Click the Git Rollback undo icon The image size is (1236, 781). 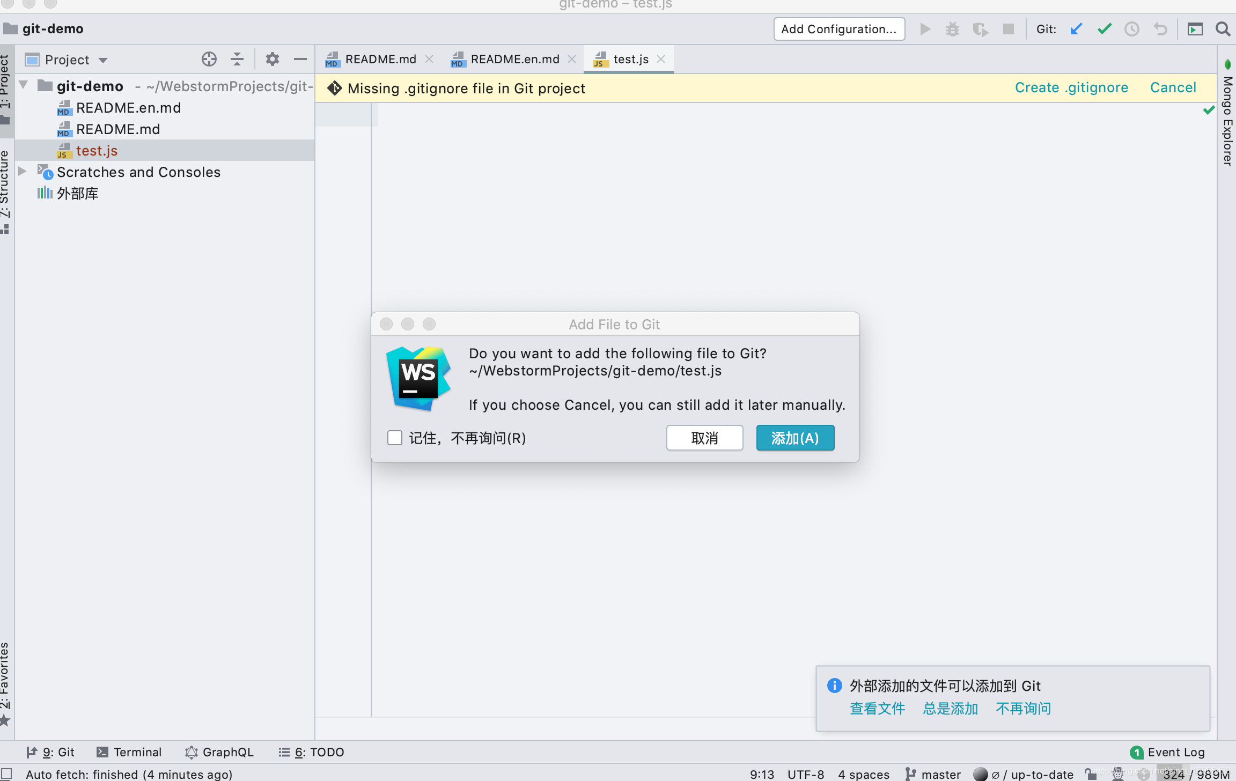[1160, 29]
